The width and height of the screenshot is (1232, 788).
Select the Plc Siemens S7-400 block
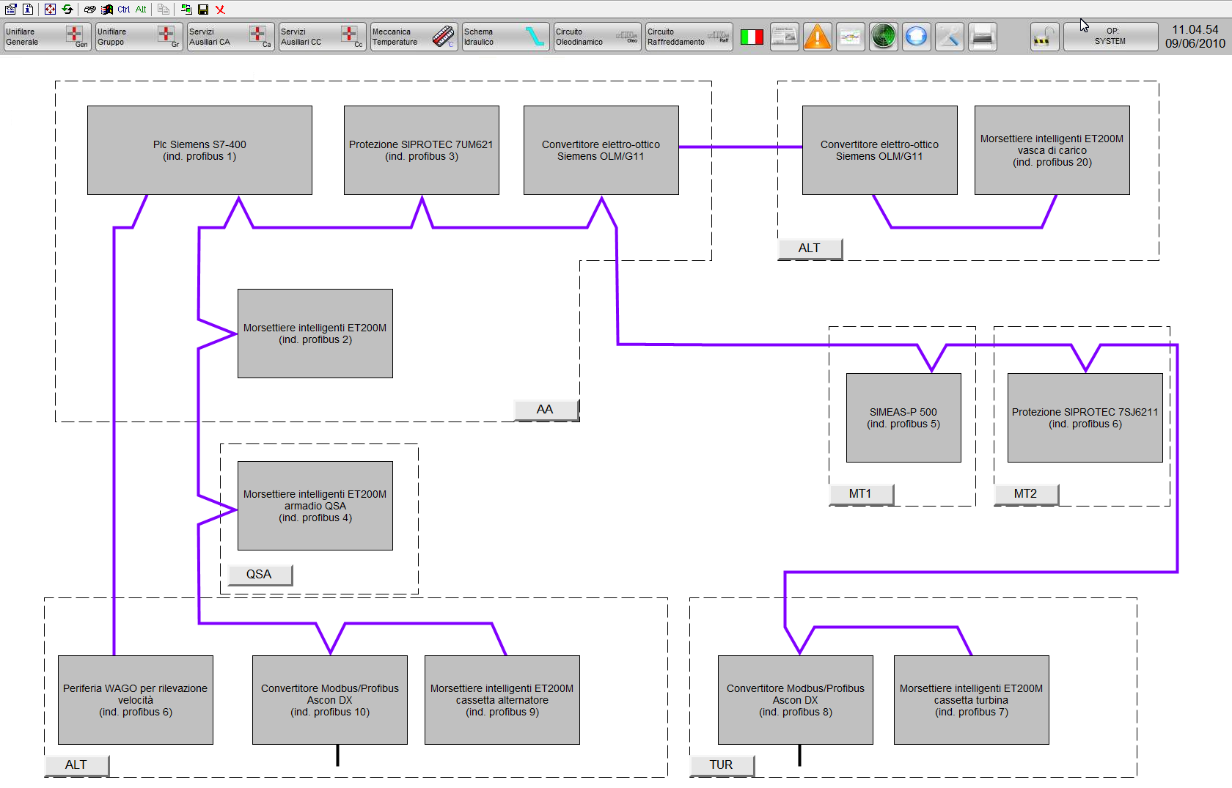pos(199,150)
